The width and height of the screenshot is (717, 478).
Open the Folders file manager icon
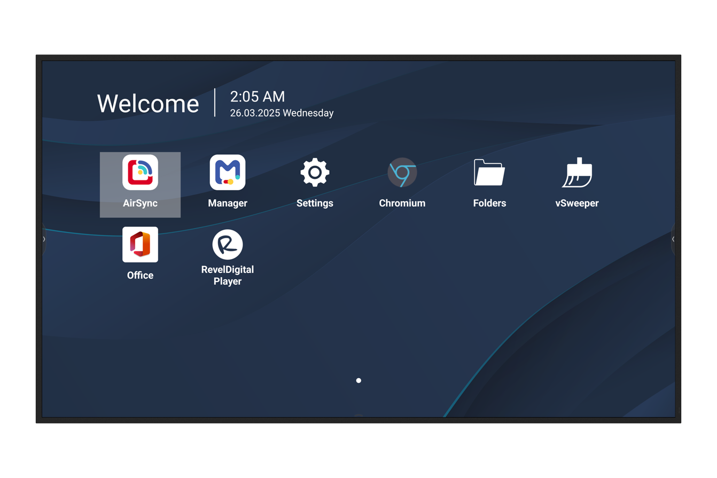(489, 173)
